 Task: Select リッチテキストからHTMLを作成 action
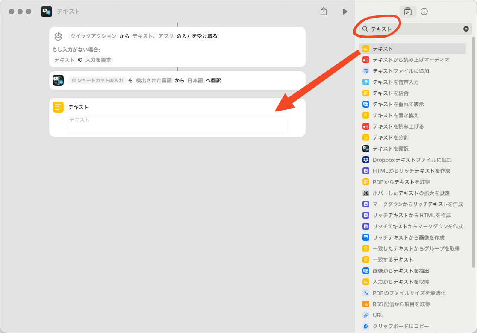(x=412, y=215)
